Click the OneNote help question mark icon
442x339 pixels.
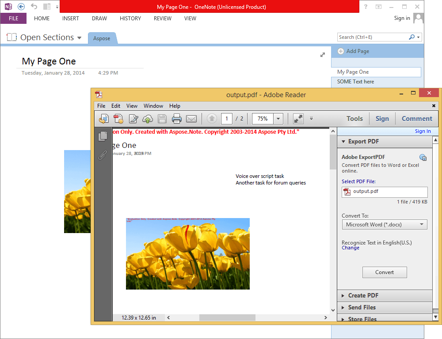click(x=366, y=7)
